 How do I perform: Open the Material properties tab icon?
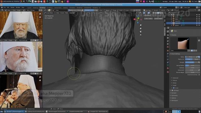click(x=168, y=68)
